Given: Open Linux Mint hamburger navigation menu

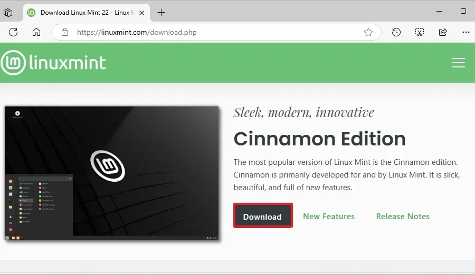Looking at the screenshot, I should [x=458, y=63].
